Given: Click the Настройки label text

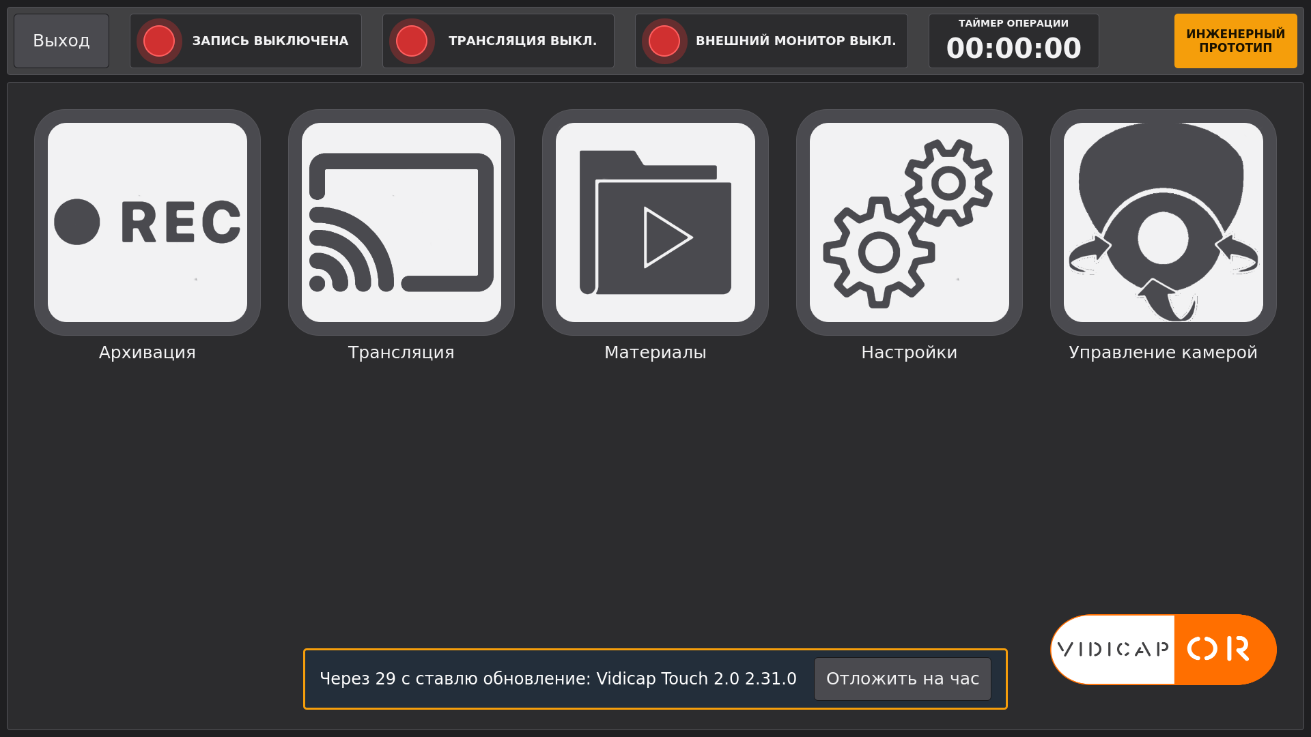Looking at the screenshot, I should pos(910,353).
